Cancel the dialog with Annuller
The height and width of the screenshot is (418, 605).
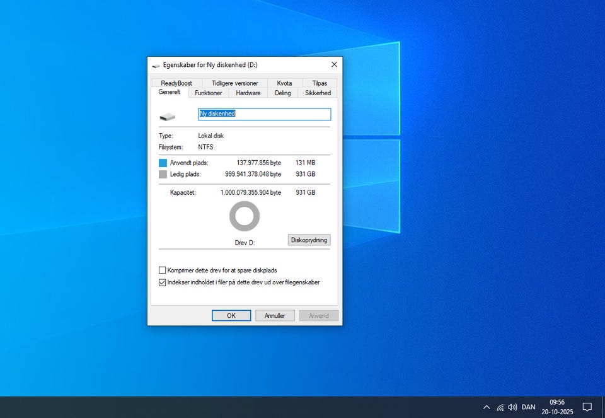(x=275, y=316)
